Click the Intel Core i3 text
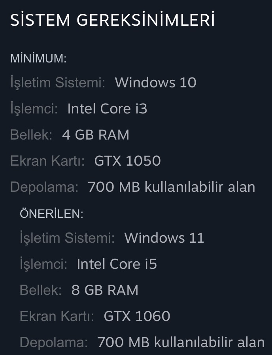272x355 pixels. [x=107, y=109]
